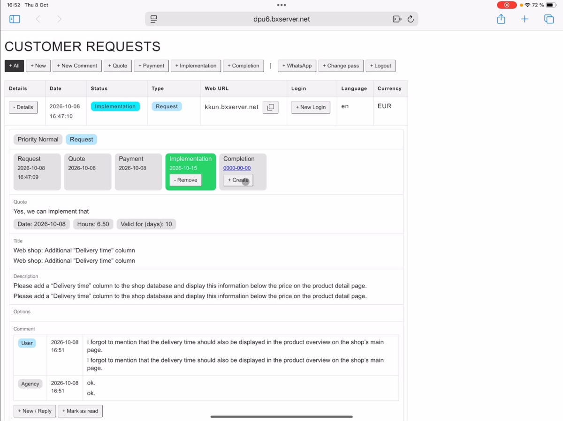Click the + Logout button

(380, 66)
